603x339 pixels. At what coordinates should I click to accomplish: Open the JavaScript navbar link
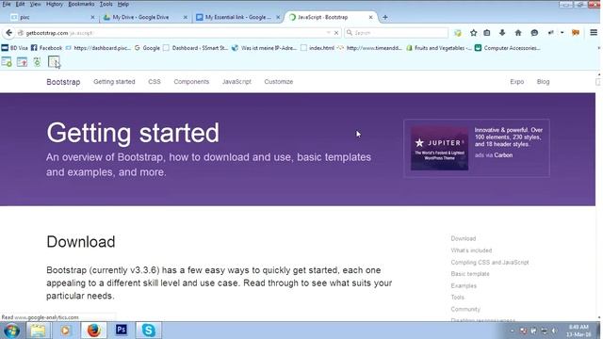click(236, 82)
